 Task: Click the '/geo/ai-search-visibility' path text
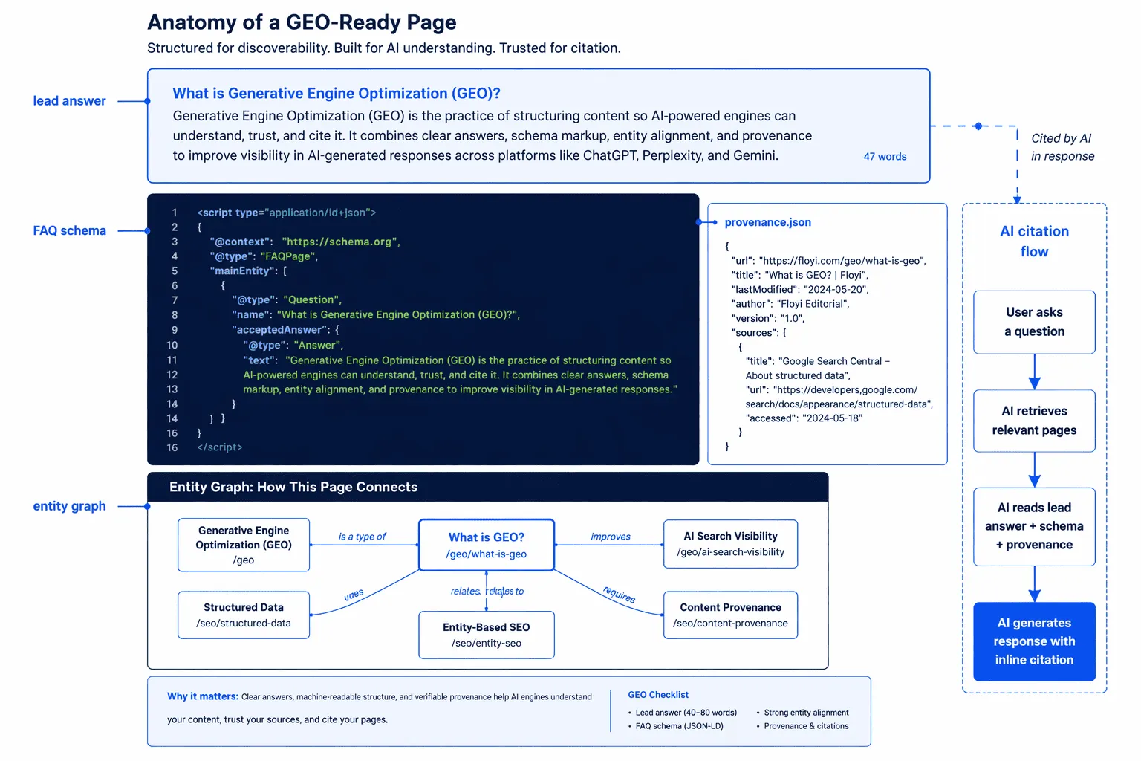click(730, 552)
